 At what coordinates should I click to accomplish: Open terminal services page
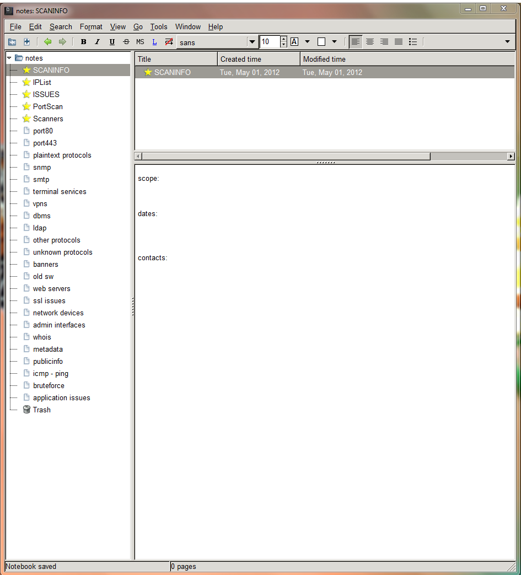point(60,191)
